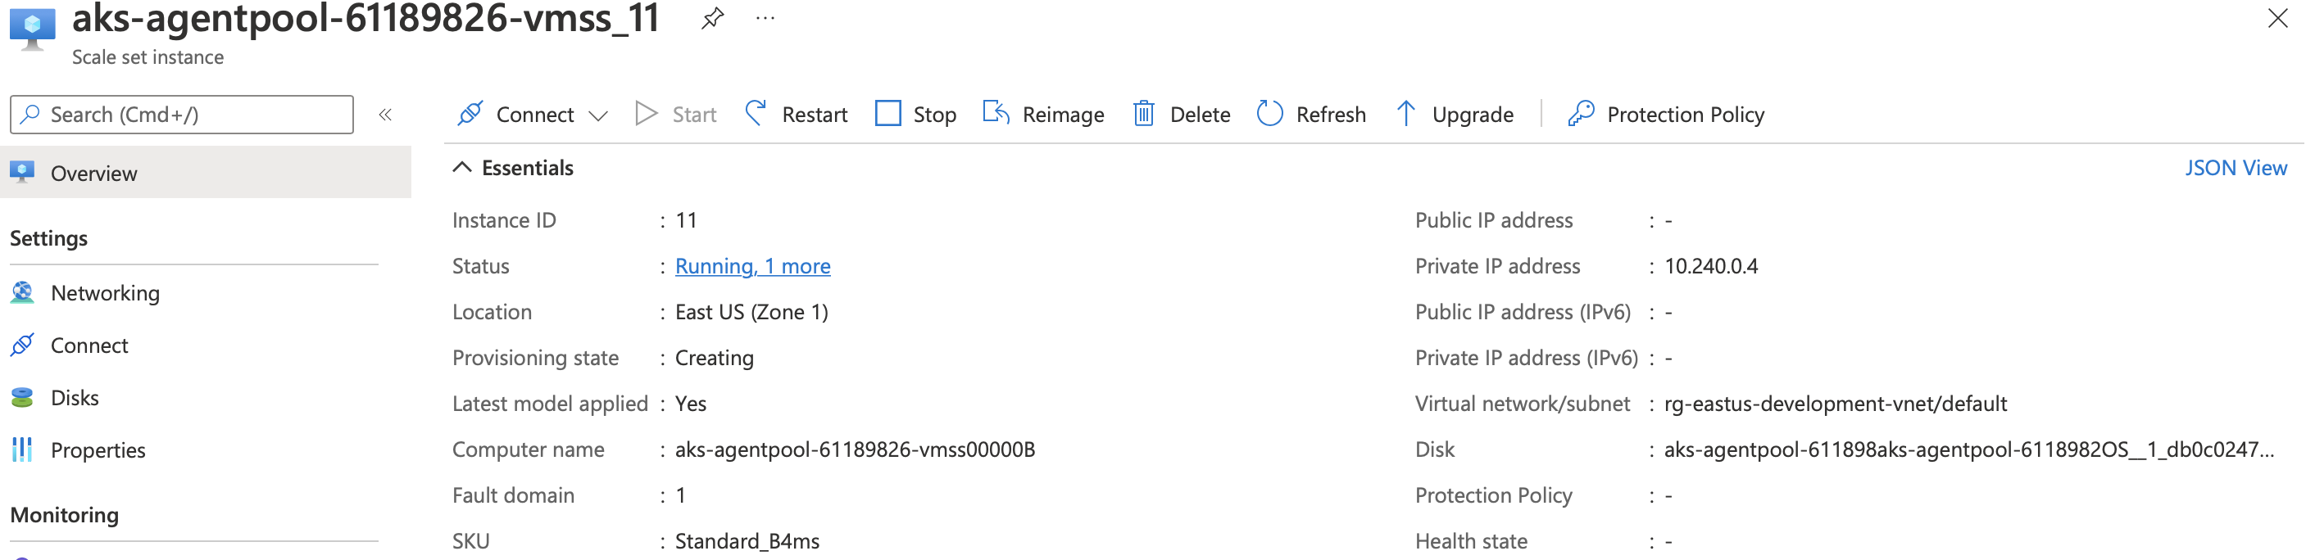Click the Reimage button label
2306x560 pixels.
(x=1064, y=115)
